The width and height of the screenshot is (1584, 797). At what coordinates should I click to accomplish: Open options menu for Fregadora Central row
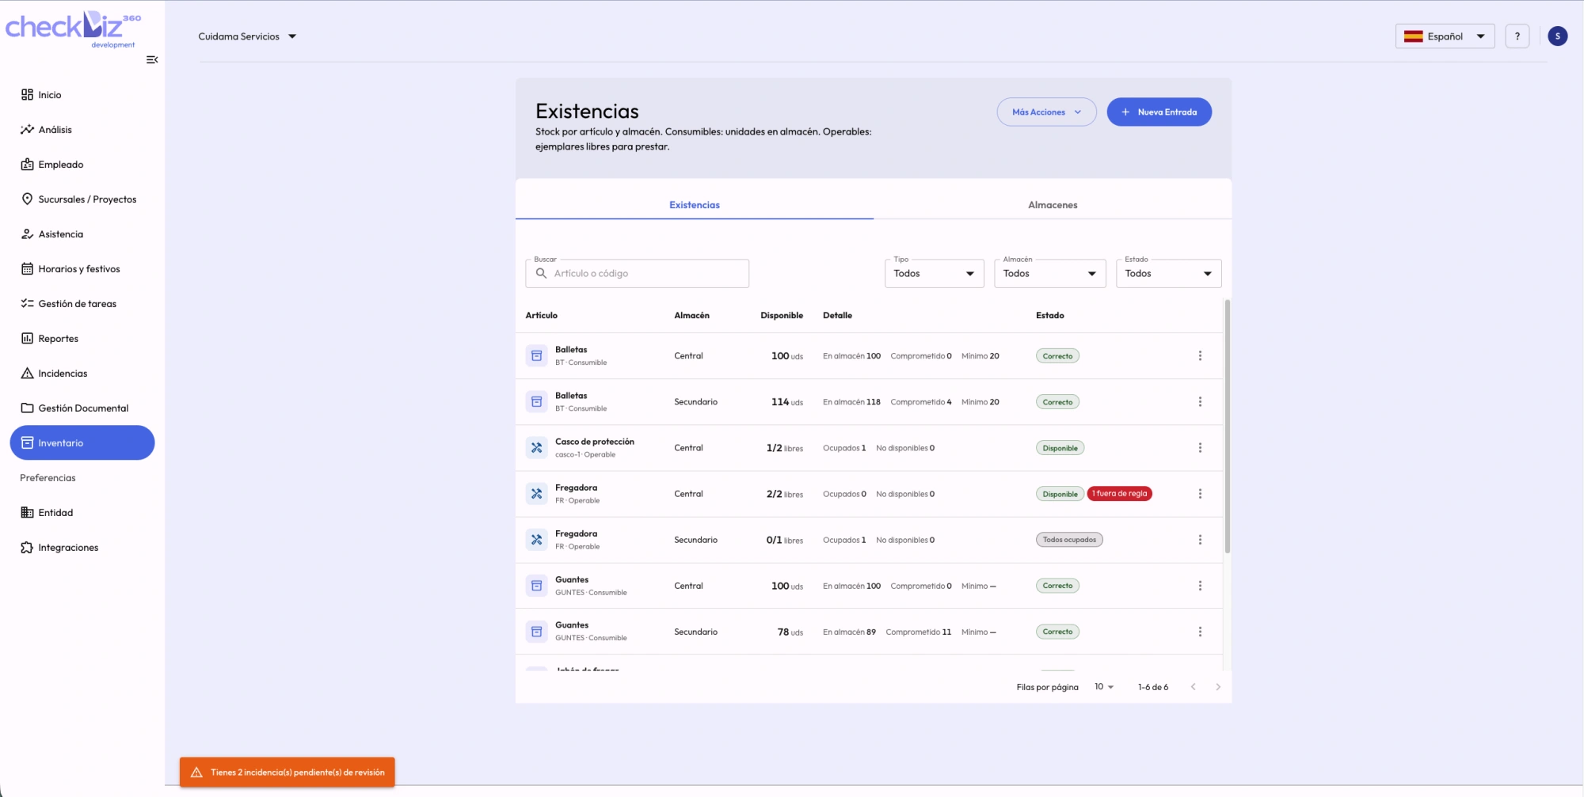(x=1200, y=494)
